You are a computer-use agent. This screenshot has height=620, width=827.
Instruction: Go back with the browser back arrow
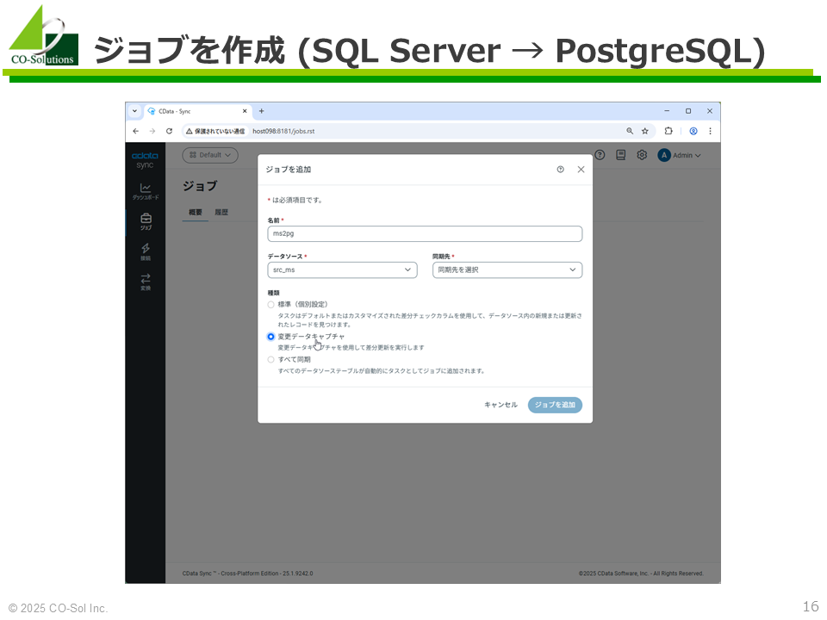coord(136,131)
